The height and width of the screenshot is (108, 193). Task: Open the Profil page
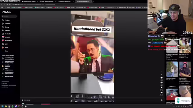coord(5,47)
